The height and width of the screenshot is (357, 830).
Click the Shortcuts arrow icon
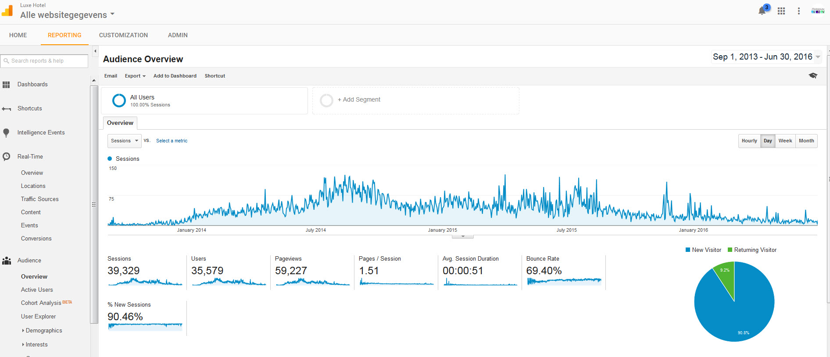pyautogui.click(x=6, y=109)
